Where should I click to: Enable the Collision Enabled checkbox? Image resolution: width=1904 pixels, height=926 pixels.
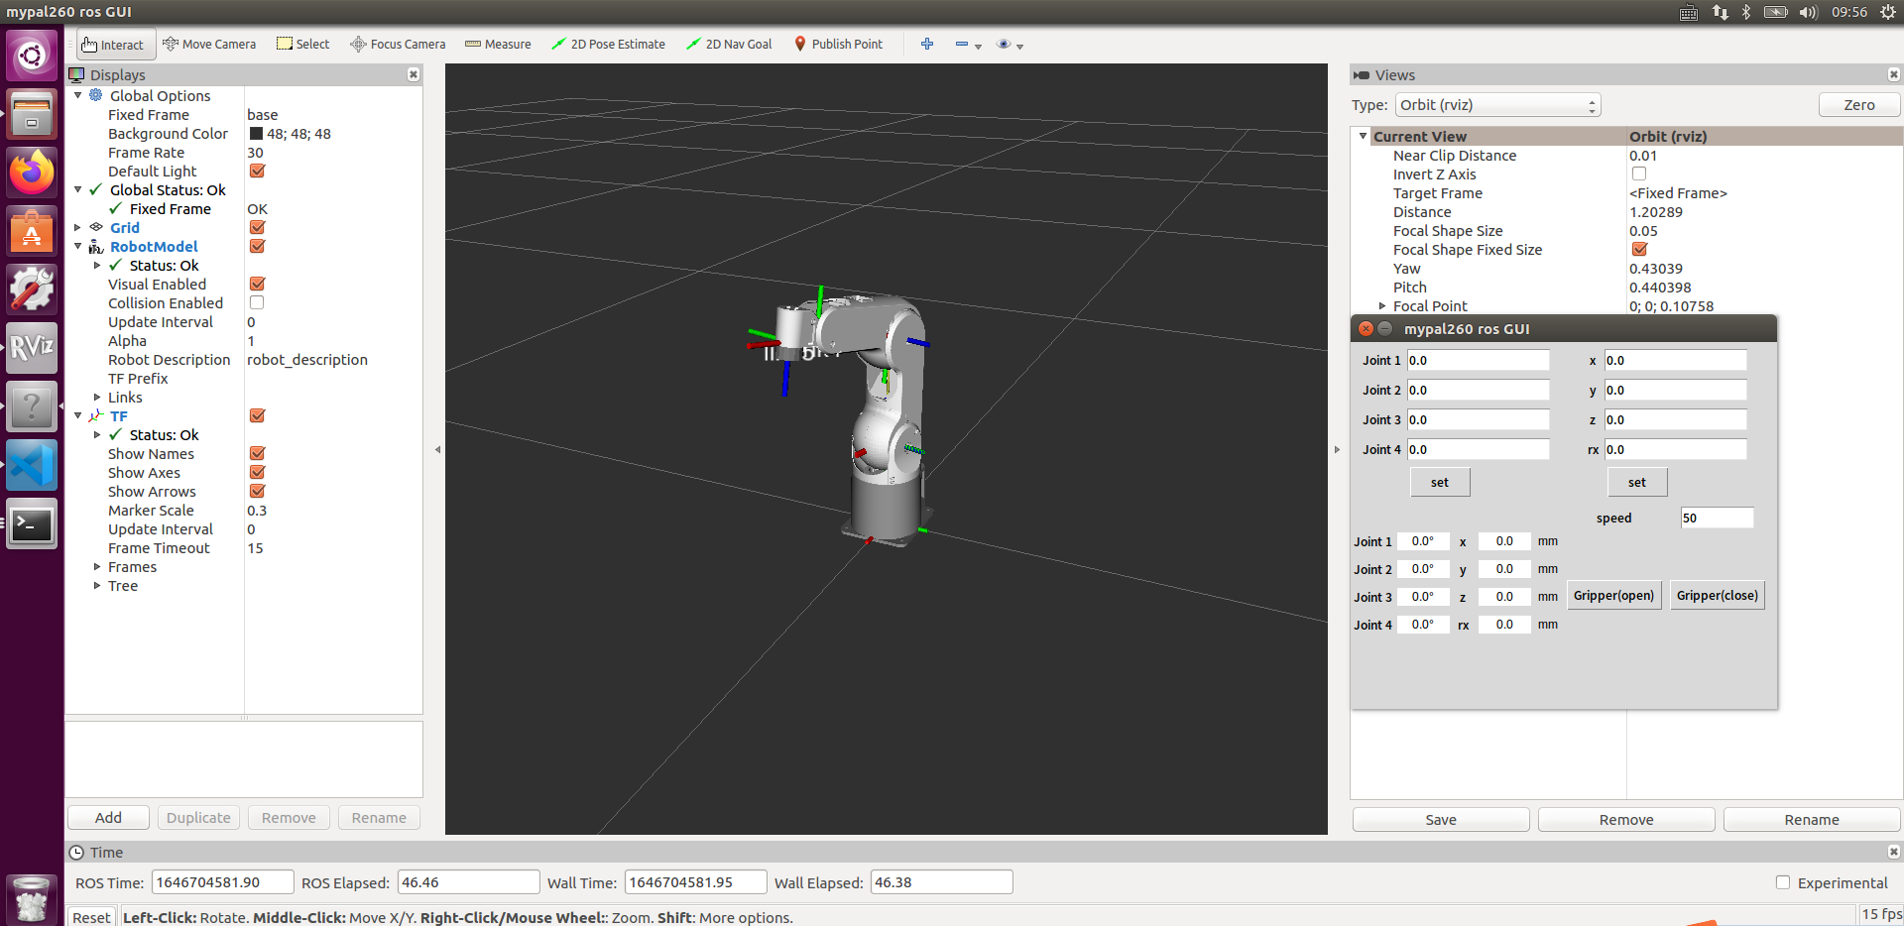257,302
